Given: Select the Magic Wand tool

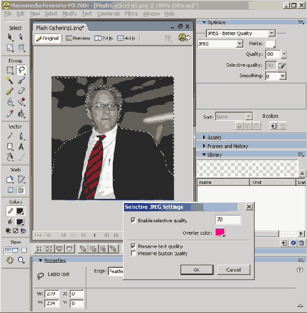Looking at the screenshot, I should pyautogui.click(x=10, y=81).
